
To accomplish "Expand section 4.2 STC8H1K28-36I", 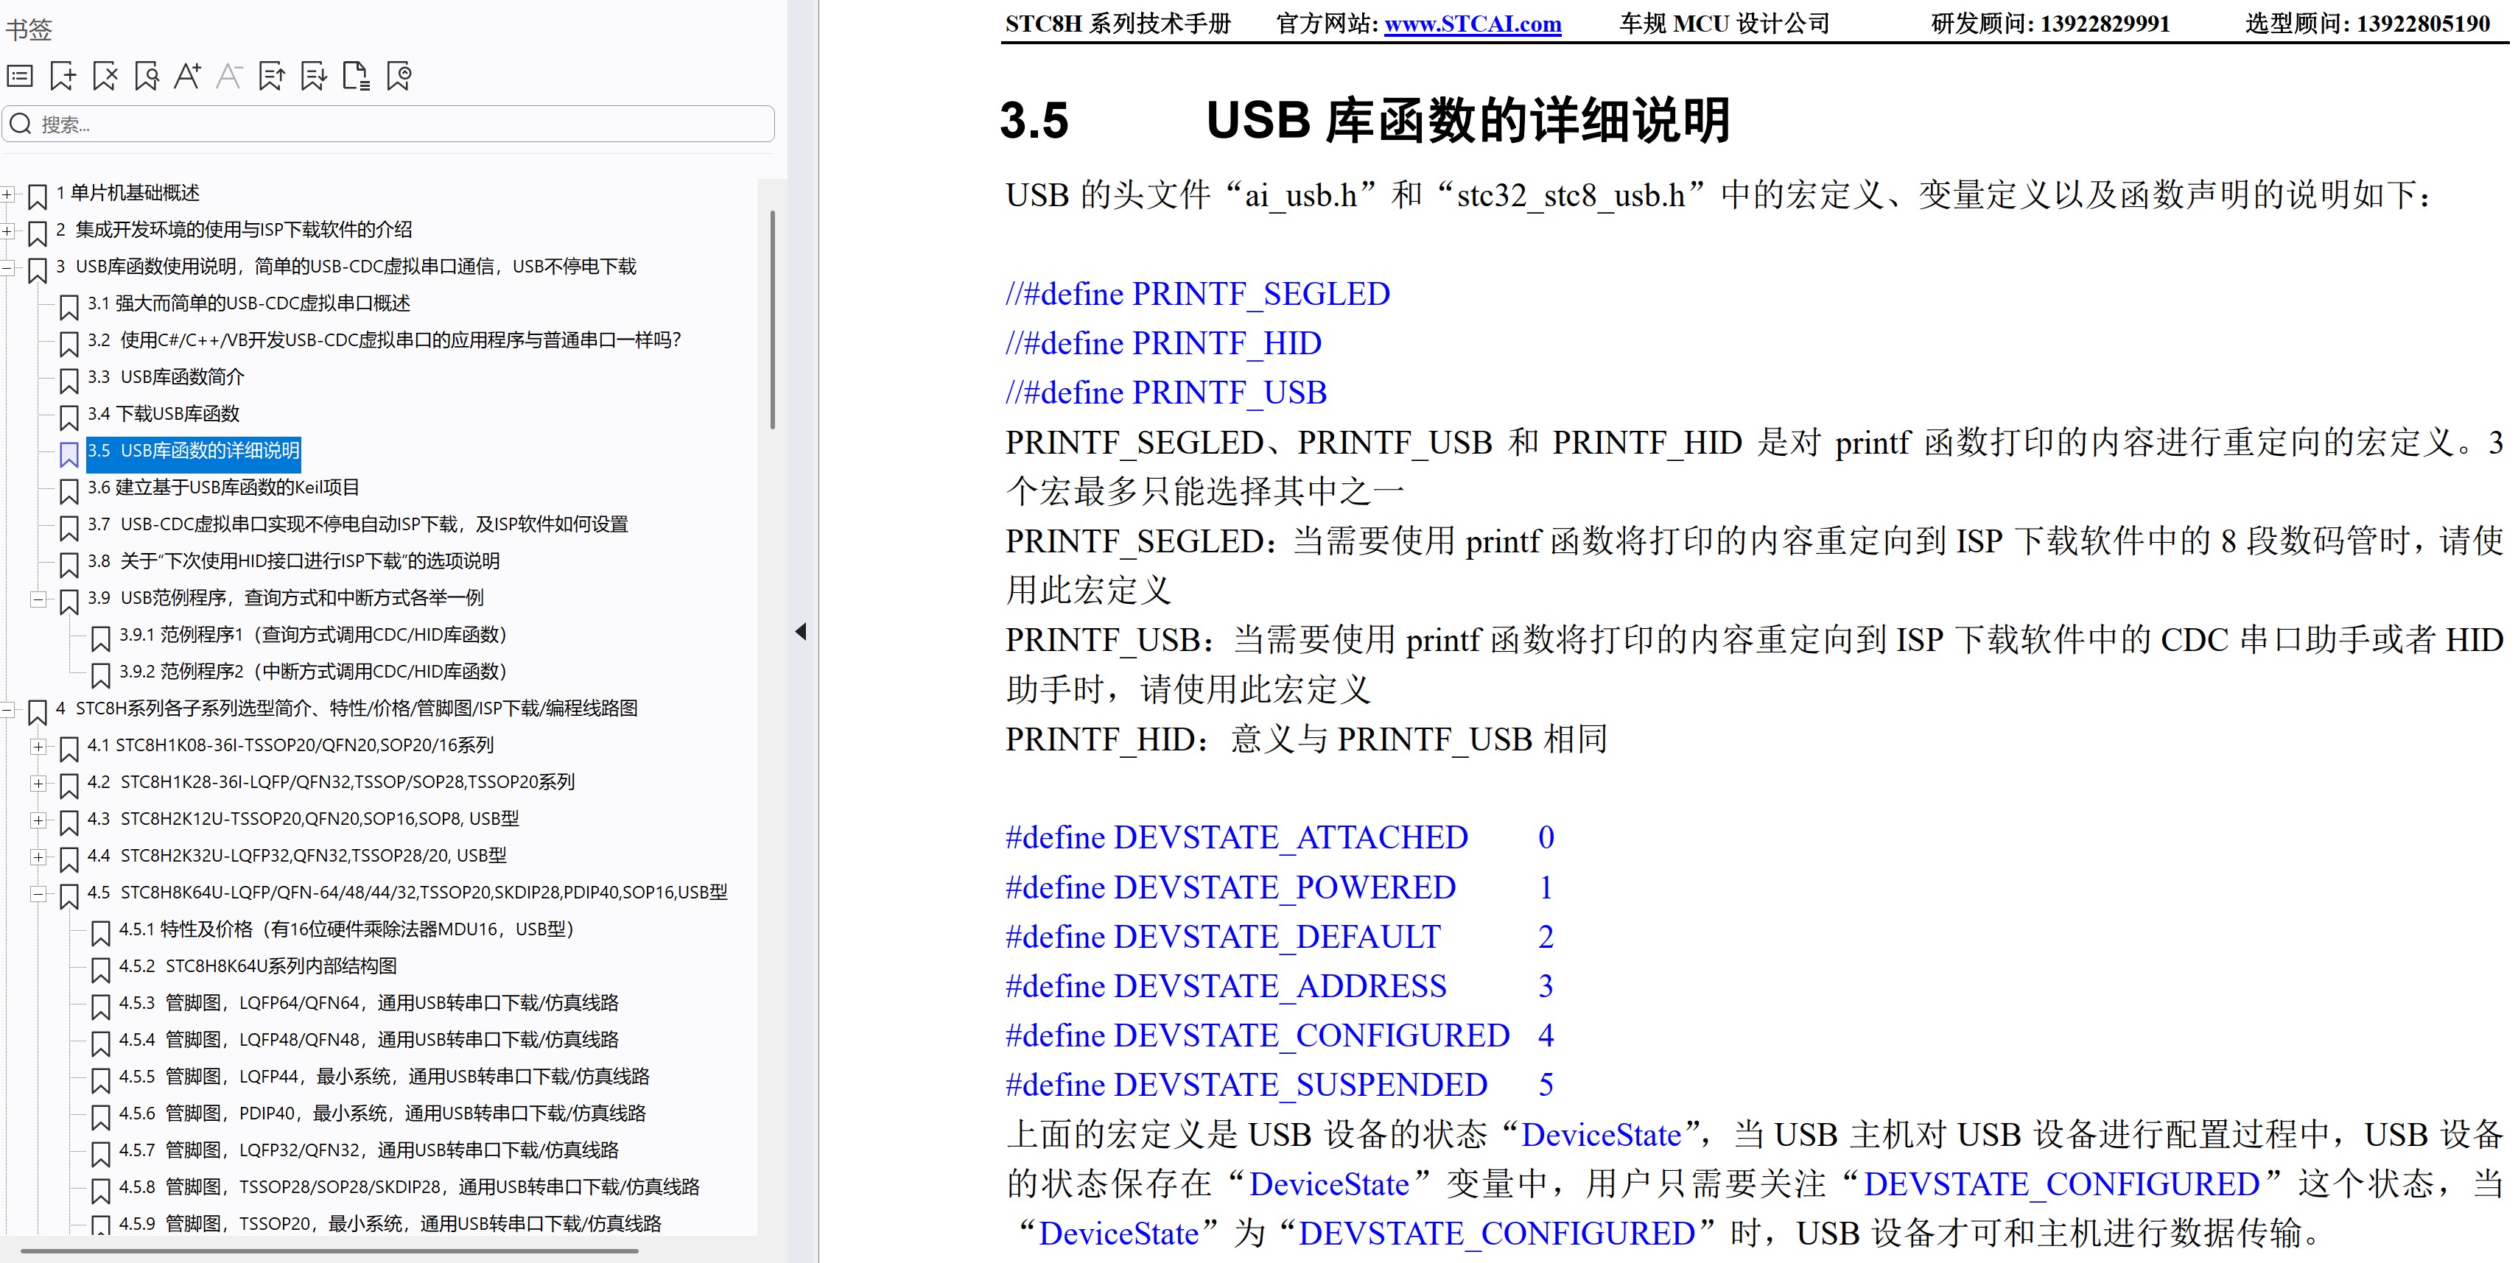I will (38, 784).
